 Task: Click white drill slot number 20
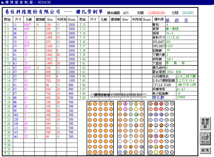[x=156, y=125]
